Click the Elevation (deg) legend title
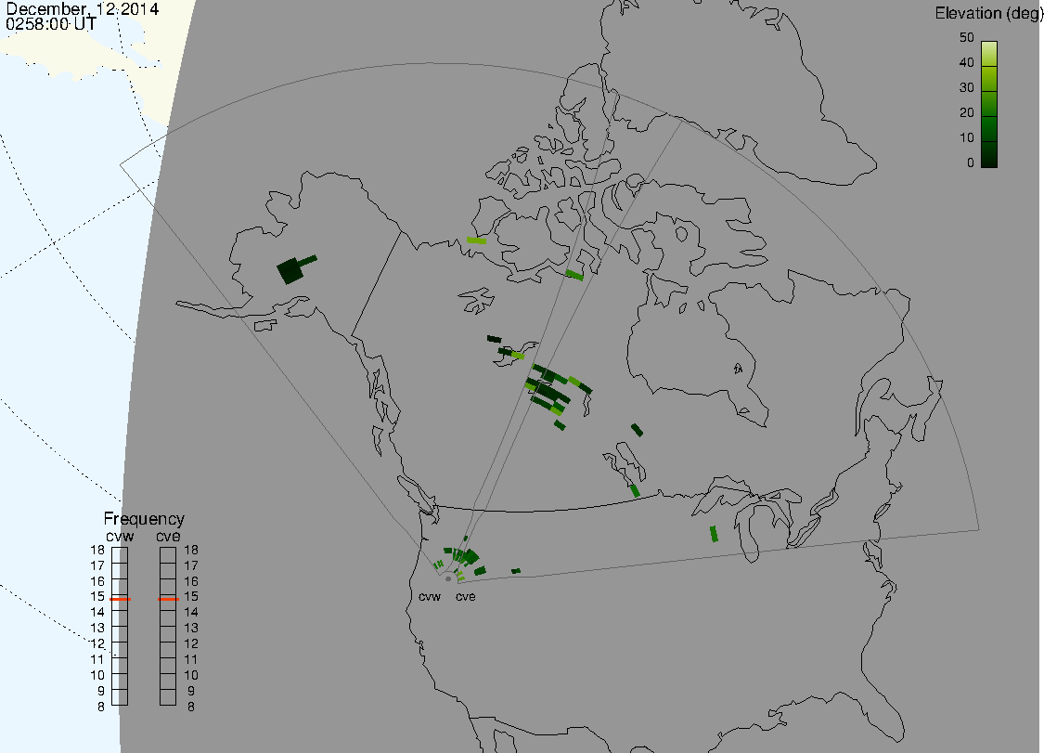Image resolution: width=1044 pixels, height=753 pixels. 988,14
